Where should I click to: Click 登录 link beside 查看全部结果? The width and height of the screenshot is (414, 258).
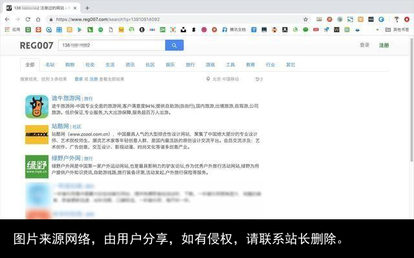pos(79,79)
